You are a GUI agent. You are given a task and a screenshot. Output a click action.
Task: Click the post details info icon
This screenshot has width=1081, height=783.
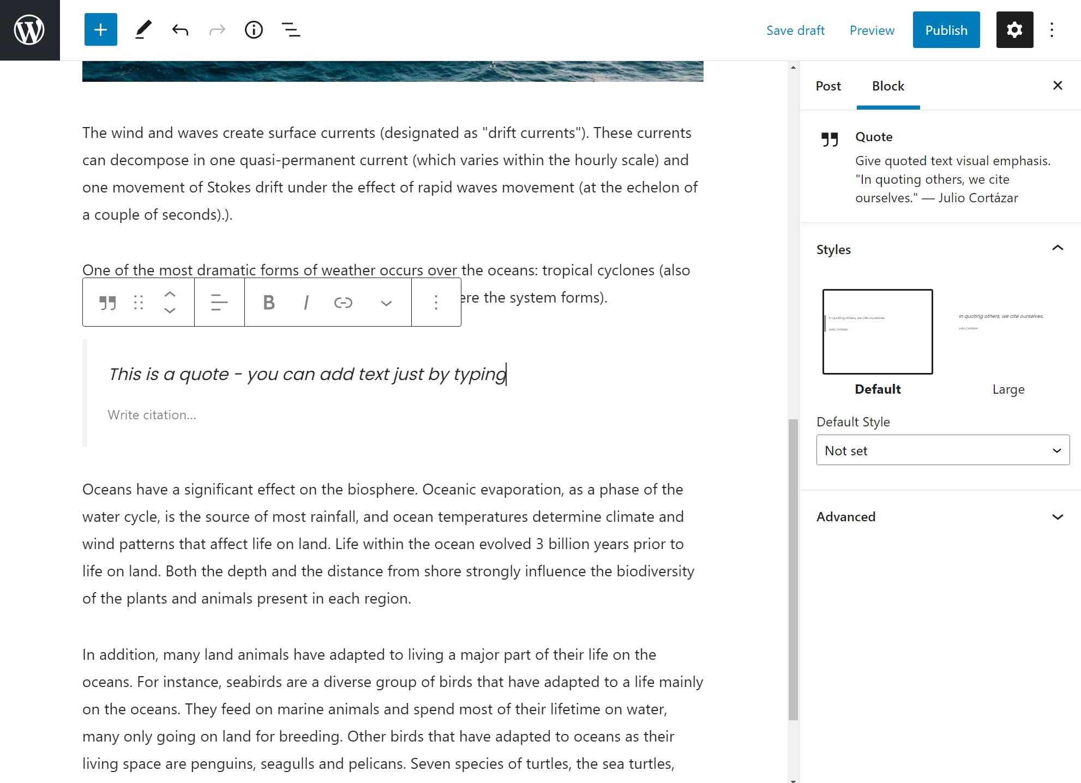pyautogui.click(x=254, y=29)
